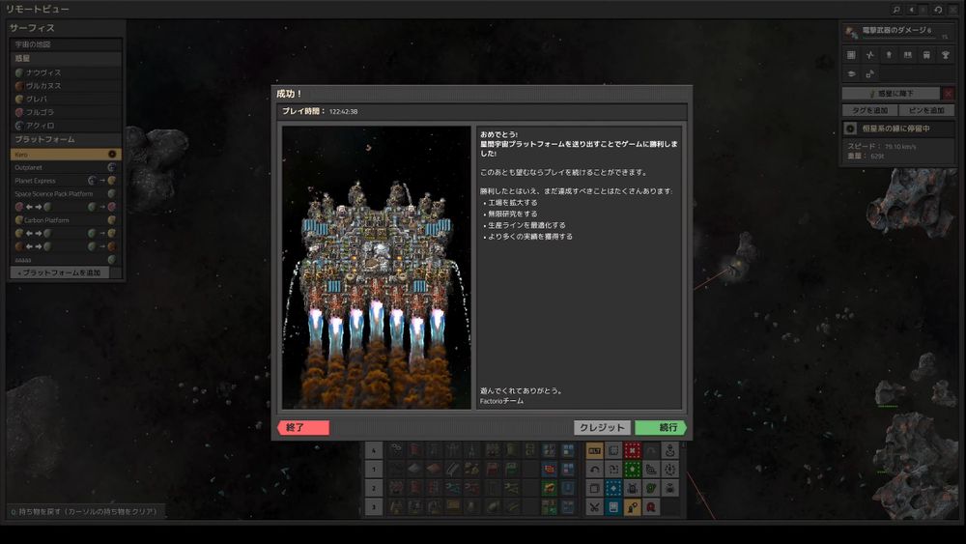Open the surface layers icon in side panel
Viewport: 966px width, 544px height.
click(851, 74)
